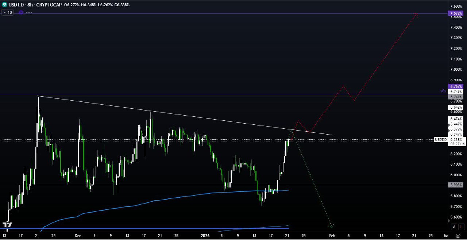Click the hexagonal settings icon near bottom right
The height and width of the screenshot is (240, 467).
[x=458, y=236]
